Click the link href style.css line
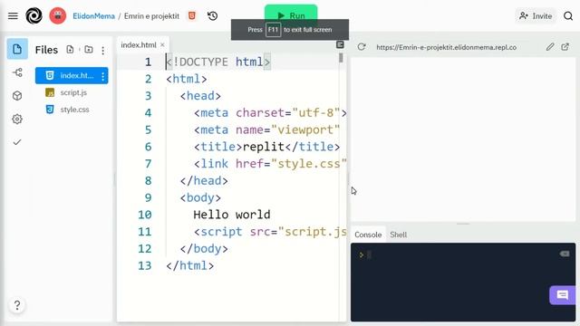580x326 pixels. [x=270, y=163]
